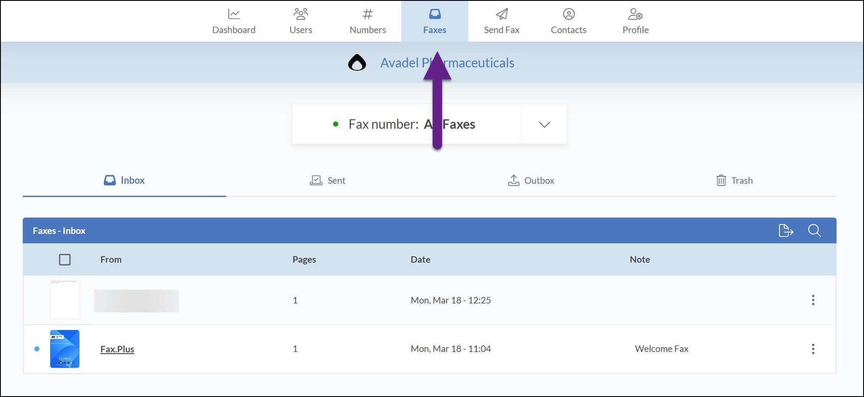Open the options menu for the Fax.Plus fax
Screen dimensions: 864x397
[813, 349]
